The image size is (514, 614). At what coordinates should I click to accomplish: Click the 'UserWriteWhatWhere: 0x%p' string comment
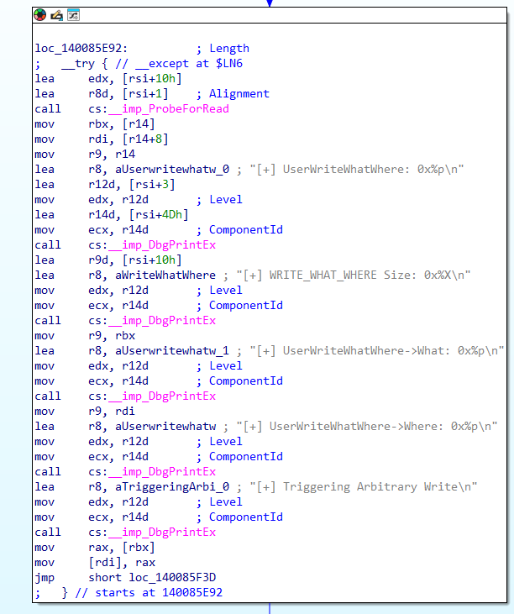click(x=357, y=170)
